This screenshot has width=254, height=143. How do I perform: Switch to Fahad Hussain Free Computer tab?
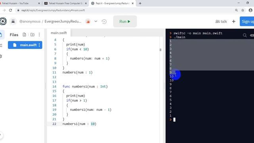(65, 3)
